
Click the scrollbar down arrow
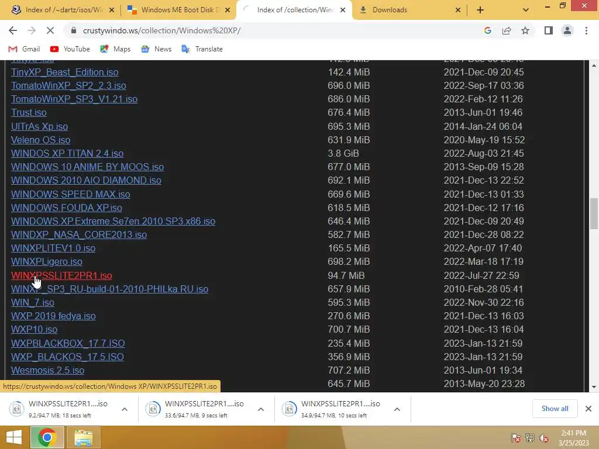[594, 387]
